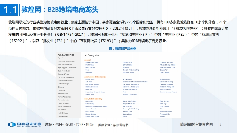Open Baby Safety & Gear link
Image resolution: width=237 pixels, height=133 pixels.
pyautogui.click(x=129, y=104)
